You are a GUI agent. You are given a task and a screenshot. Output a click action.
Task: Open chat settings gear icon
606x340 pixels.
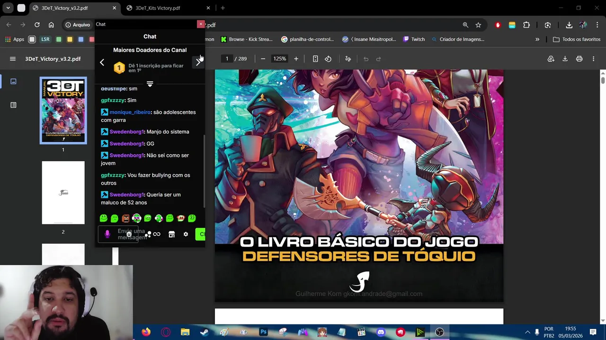pos(186,234)
